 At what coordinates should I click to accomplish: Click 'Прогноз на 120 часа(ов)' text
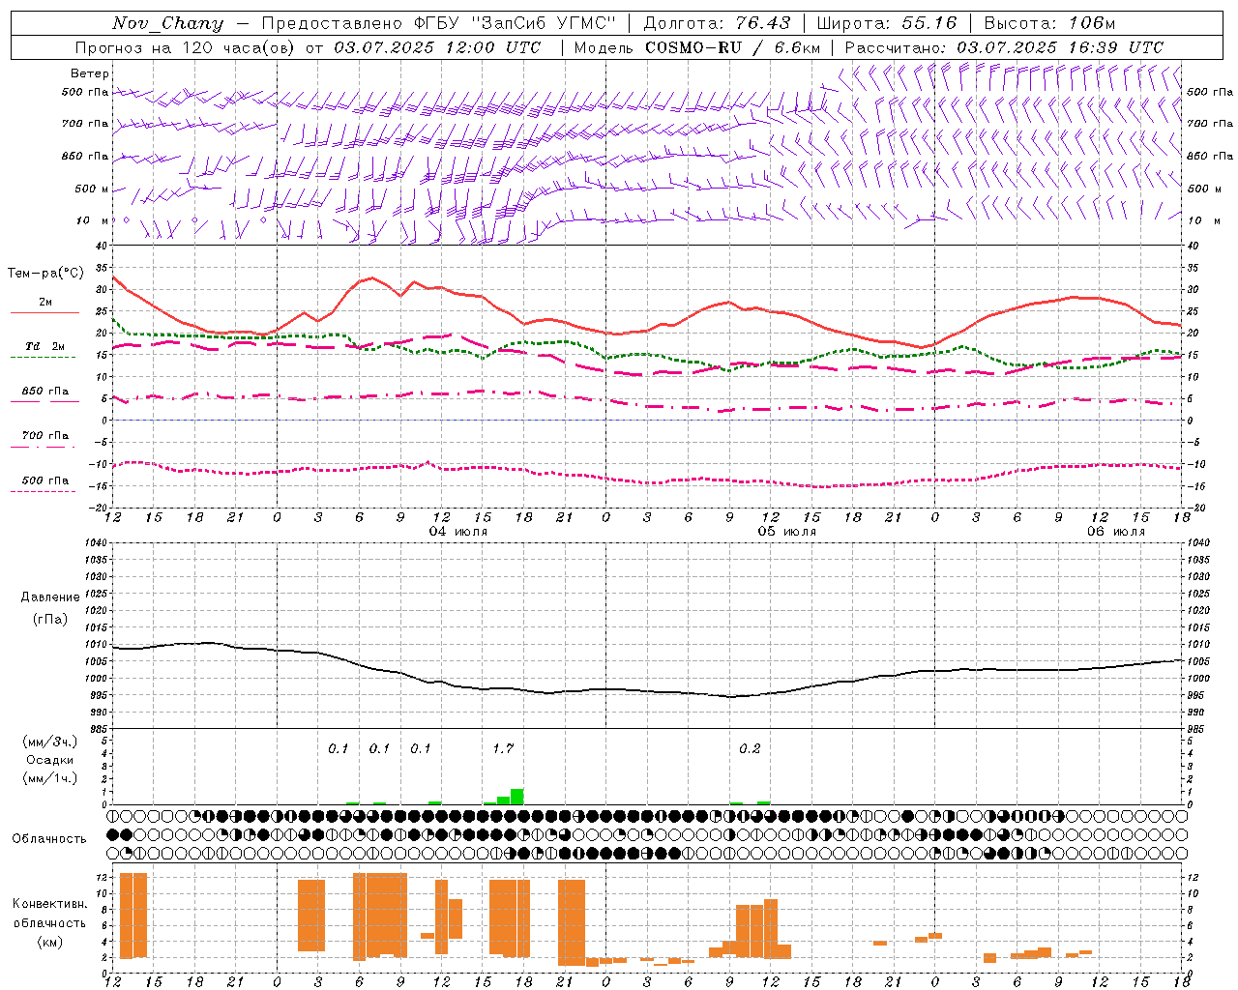pyautogui.click(x=186, y=47)
